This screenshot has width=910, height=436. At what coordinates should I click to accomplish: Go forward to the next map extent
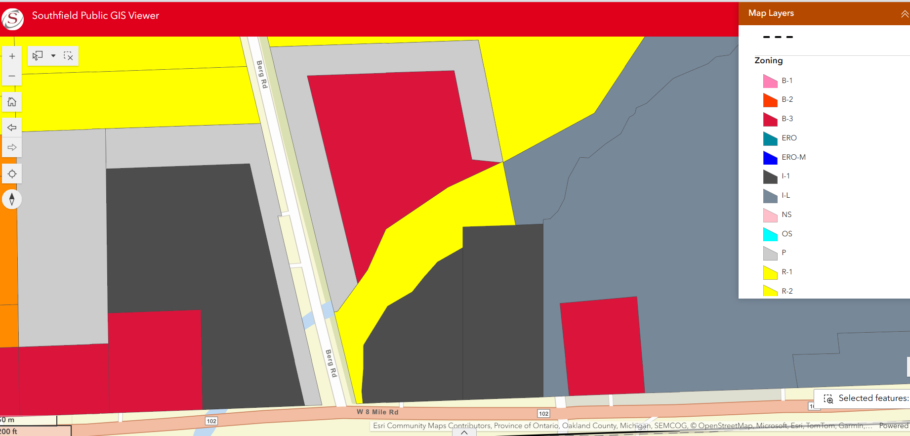(x=12, y=147)
